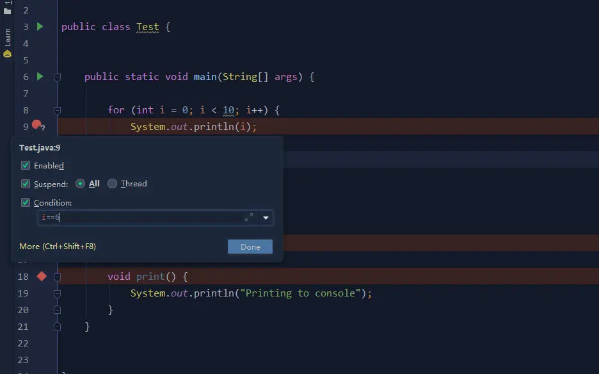The width and height of the screenshot is (599, 374).
Task: Uncheck the Suspend checkbox
Action: coord(26,184)
